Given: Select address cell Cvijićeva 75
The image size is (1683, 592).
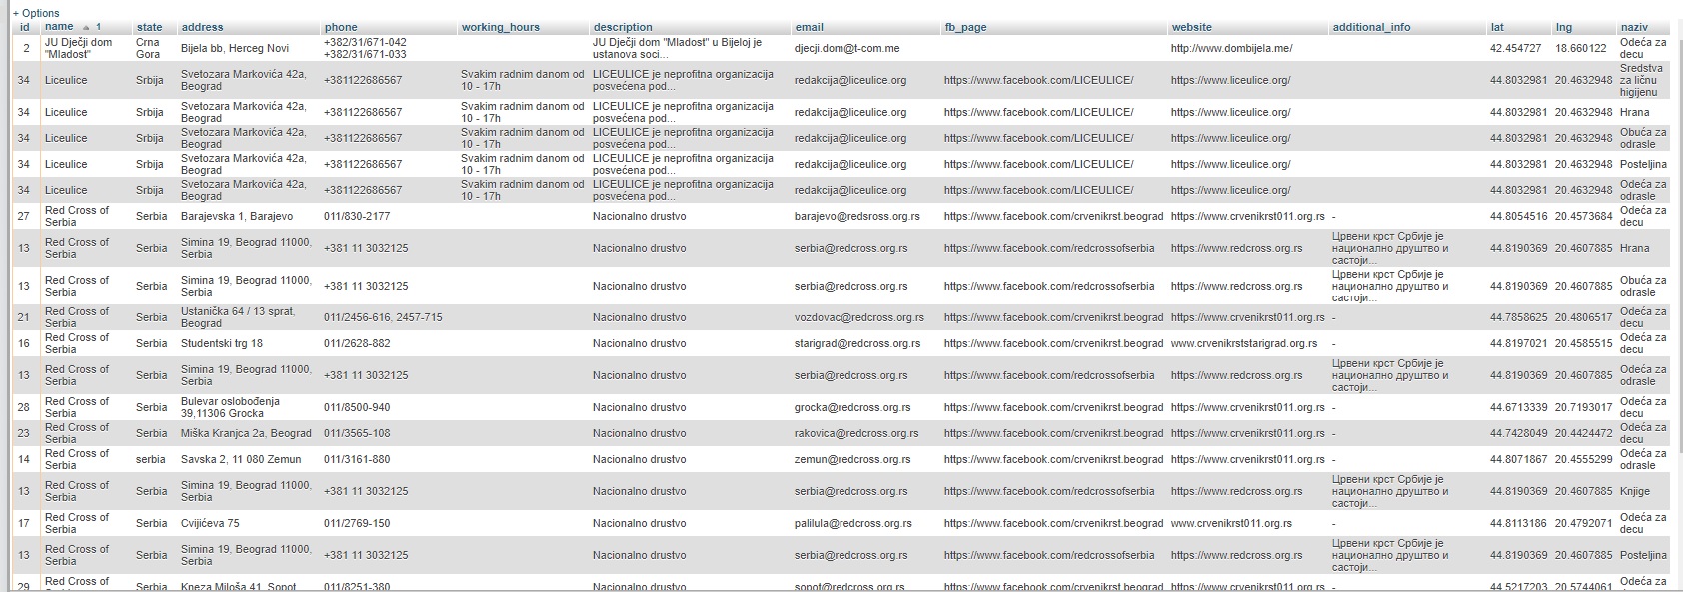Looking at the screenshot, I should pos(210,523).
